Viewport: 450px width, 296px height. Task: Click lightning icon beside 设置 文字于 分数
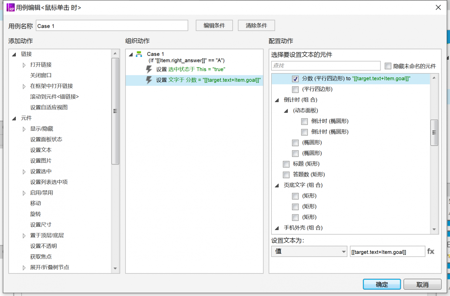pyautogui.click(x=149, y=80)
